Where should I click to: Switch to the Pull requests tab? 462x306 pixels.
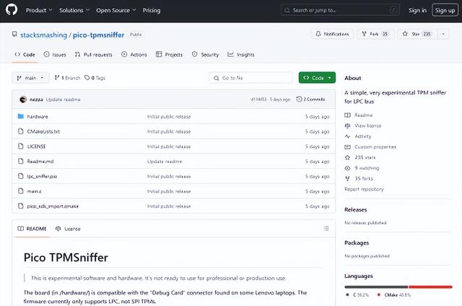coord(93,54)
